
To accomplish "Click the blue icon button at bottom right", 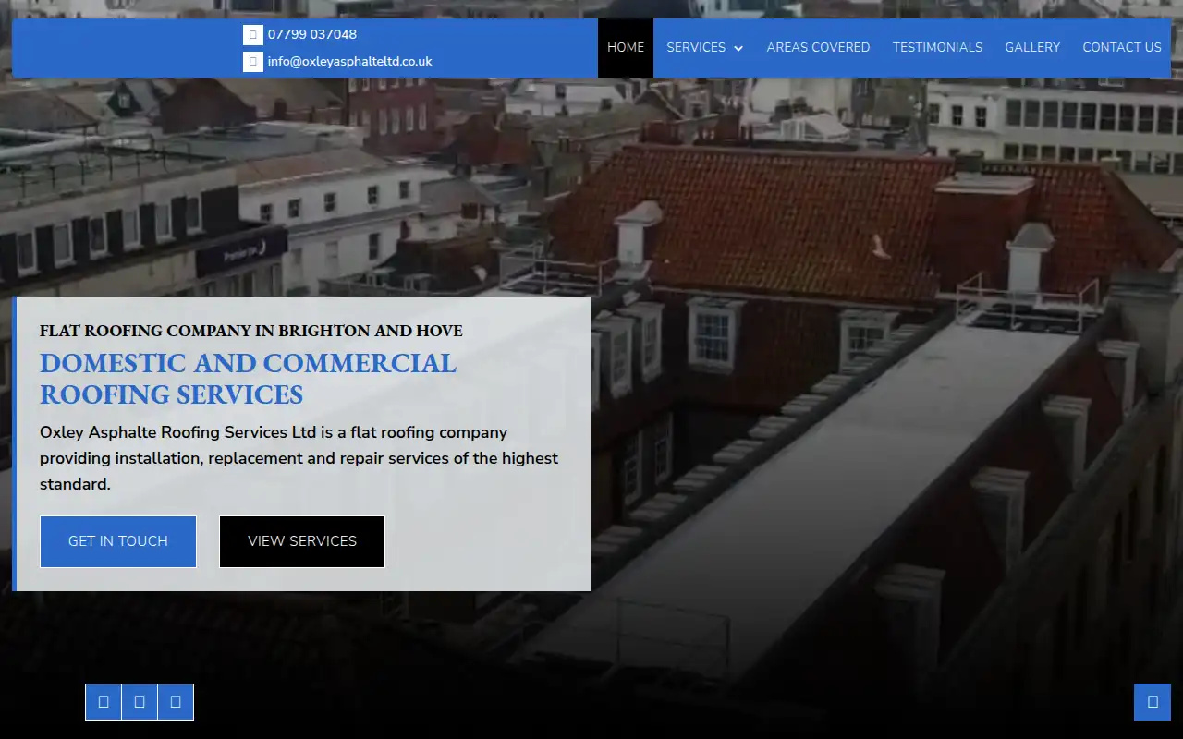I will click(x=1153, y=702).
